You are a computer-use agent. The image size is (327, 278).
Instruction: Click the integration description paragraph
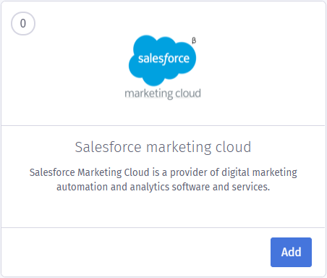pyautogui.click(x=163, y=180)
